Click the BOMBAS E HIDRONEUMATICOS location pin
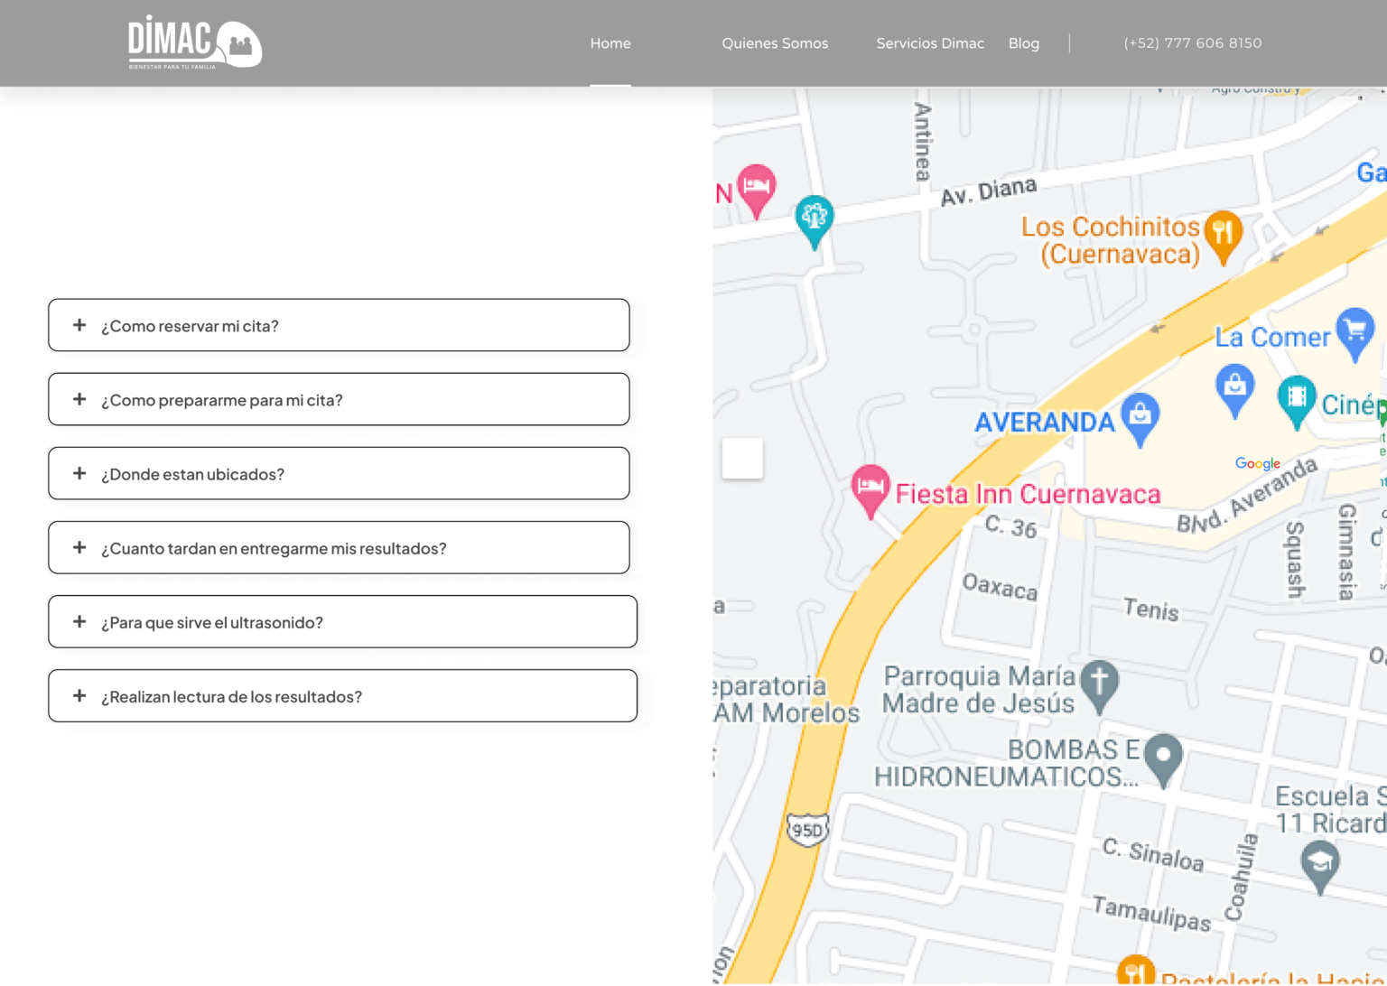Image resolution: width=1387 pixels, height=986 pixels. (x=1163, y=758)
